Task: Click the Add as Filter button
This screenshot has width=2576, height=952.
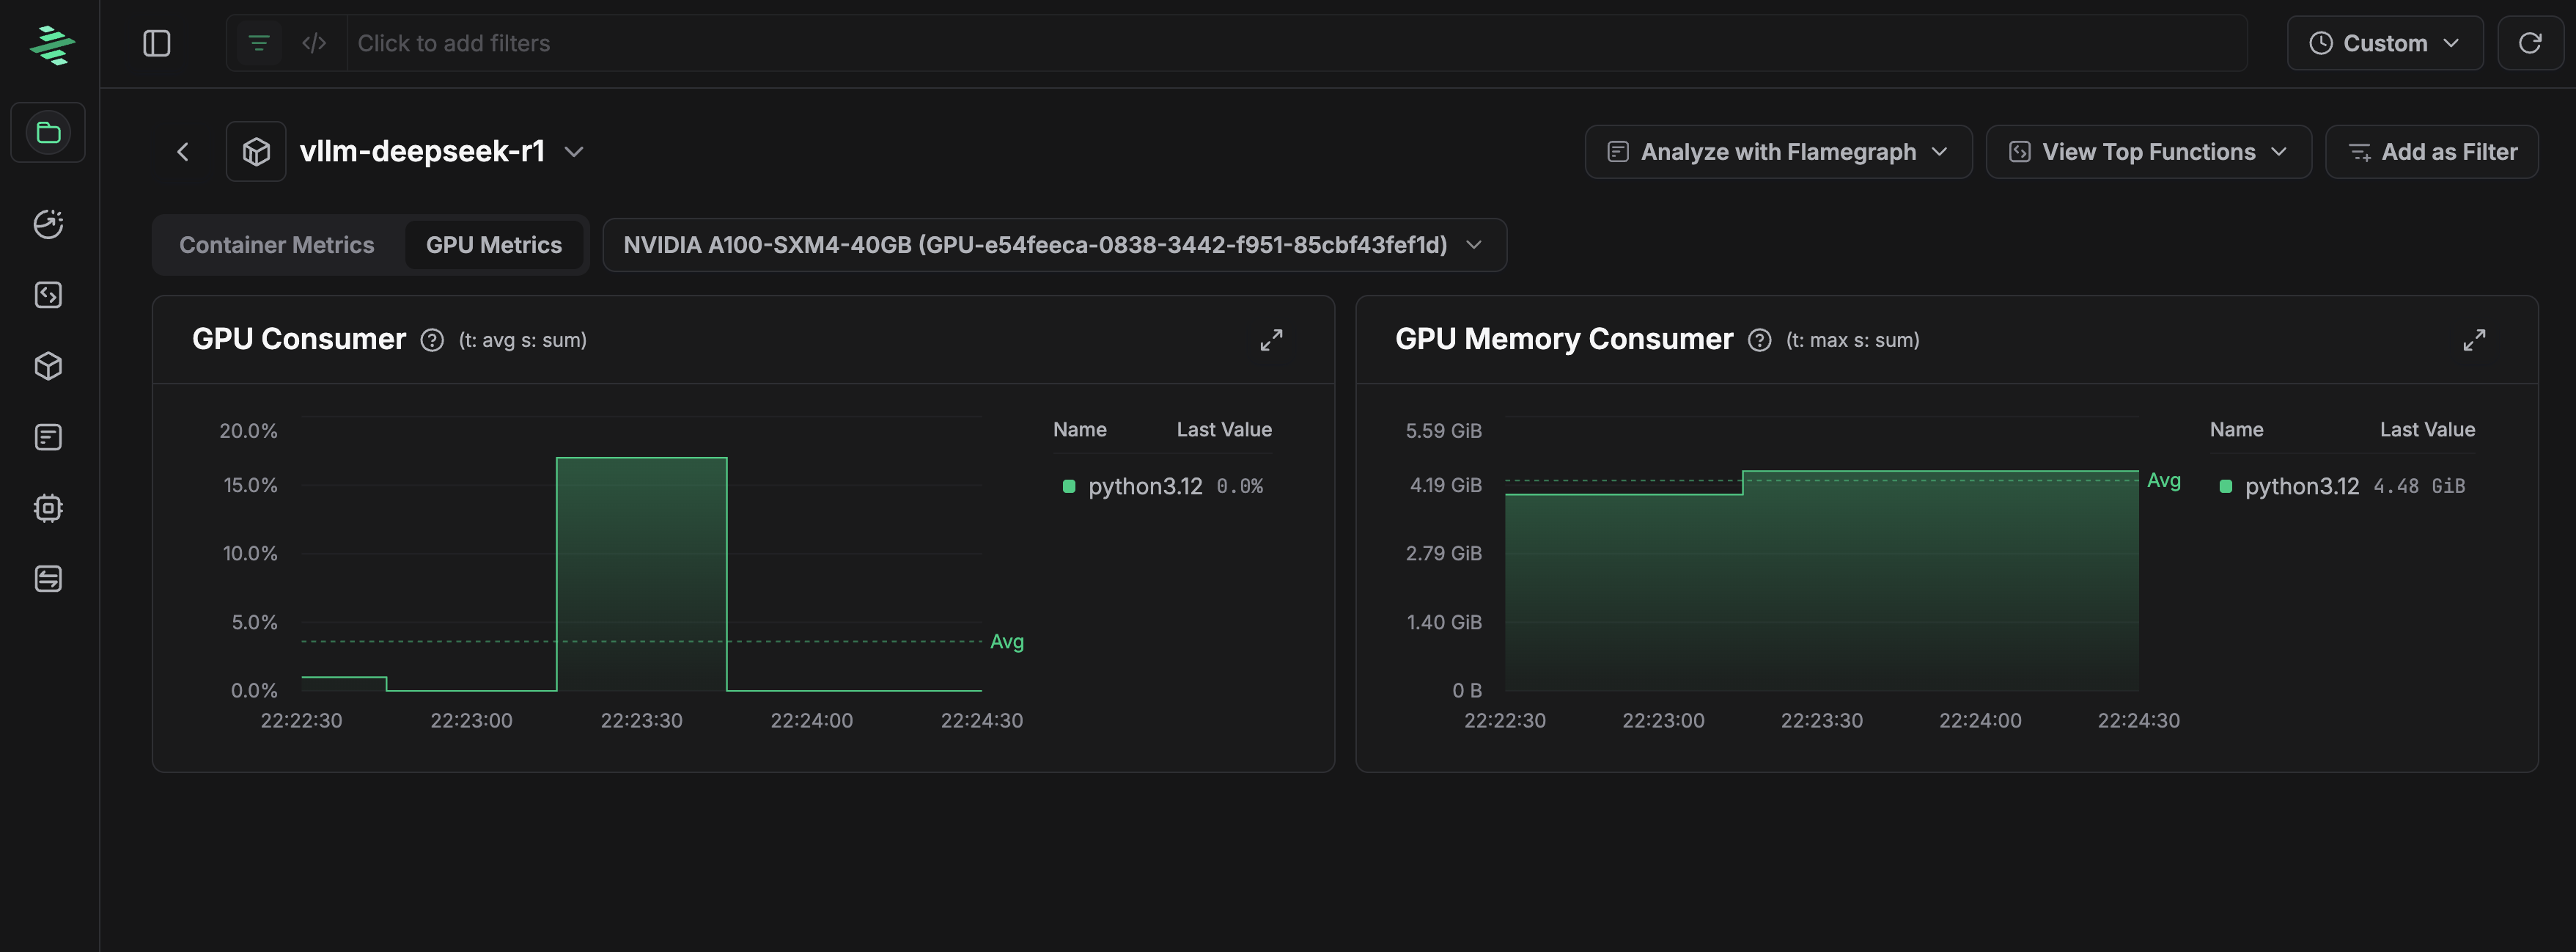Action: tap(2432, 152)
